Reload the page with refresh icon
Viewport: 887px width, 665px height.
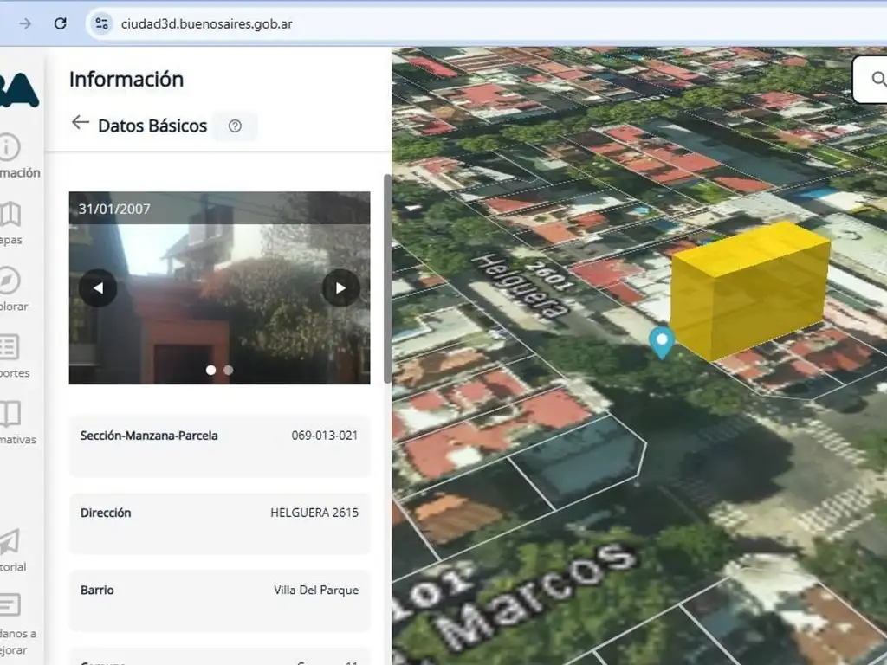pos(61,23)
